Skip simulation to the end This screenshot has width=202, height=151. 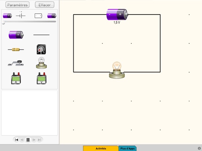40,140
